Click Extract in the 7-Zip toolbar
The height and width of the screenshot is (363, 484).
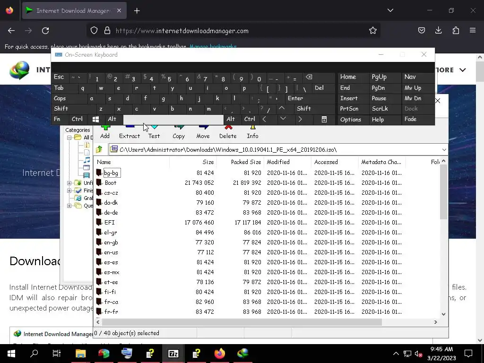tap(130, 132)
